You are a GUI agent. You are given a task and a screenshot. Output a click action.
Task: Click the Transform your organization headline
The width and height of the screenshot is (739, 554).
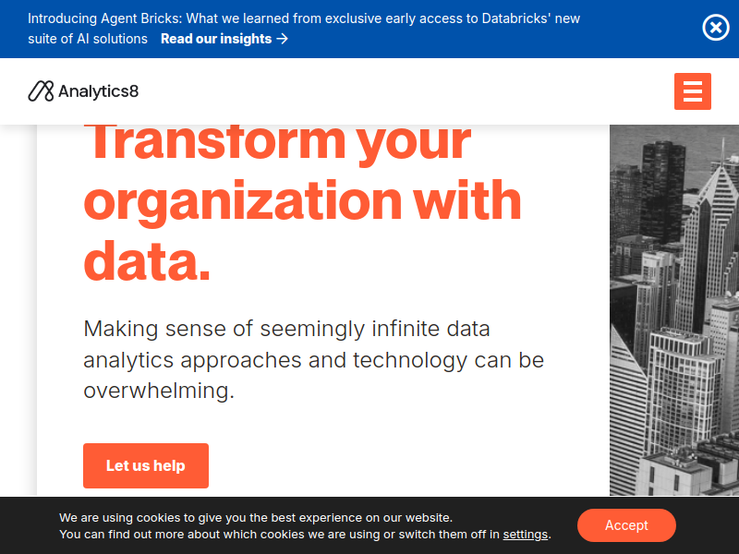[302, 201]
